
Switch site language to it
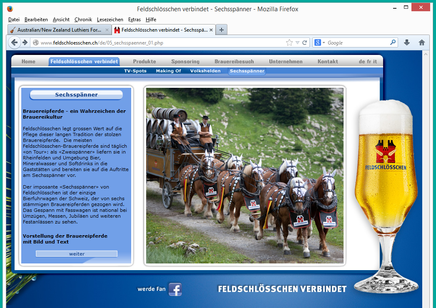point(375,62)
